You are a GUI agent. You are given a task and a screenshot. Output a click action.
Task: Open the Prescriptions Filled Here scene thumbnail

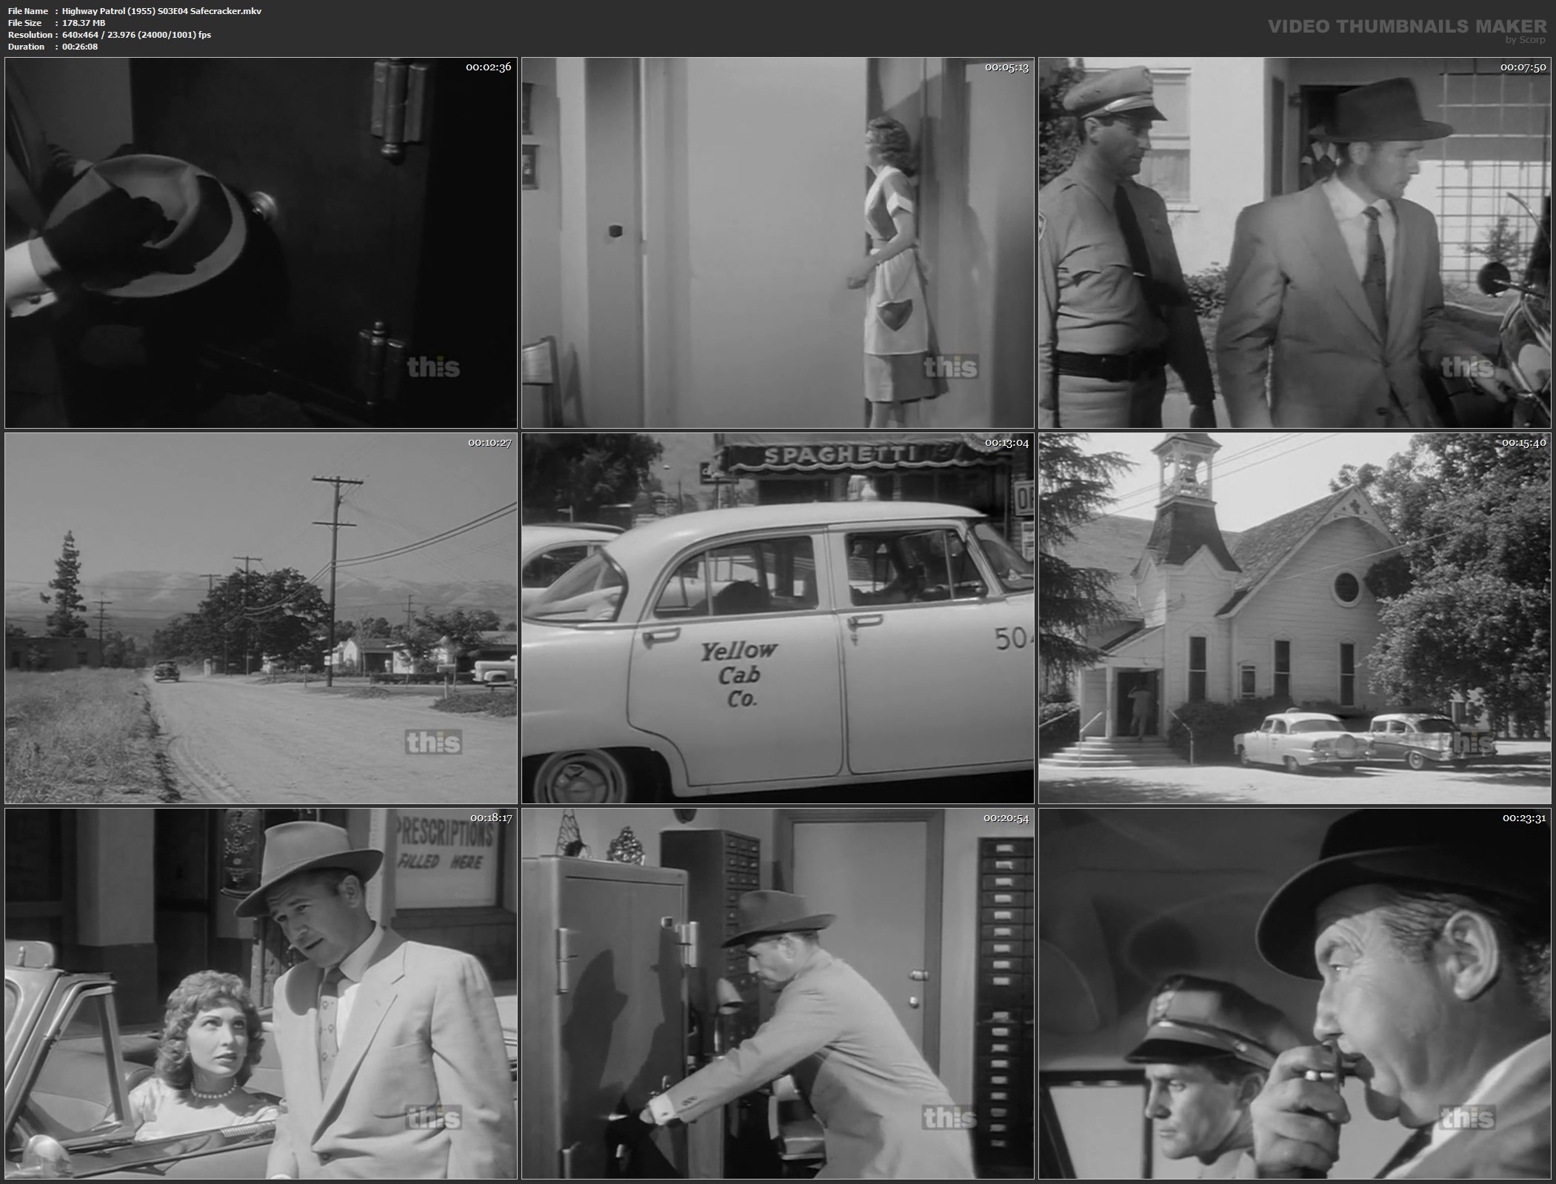261,994
